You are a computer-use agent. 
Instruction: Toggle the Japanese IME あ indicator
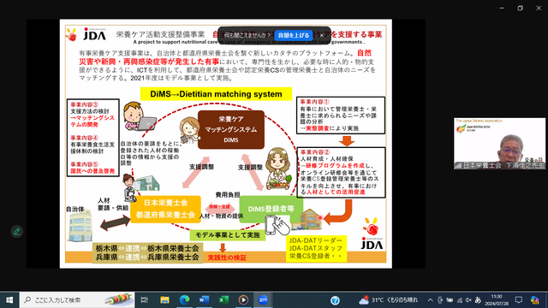pyautogui.click(x=478, y=300)
